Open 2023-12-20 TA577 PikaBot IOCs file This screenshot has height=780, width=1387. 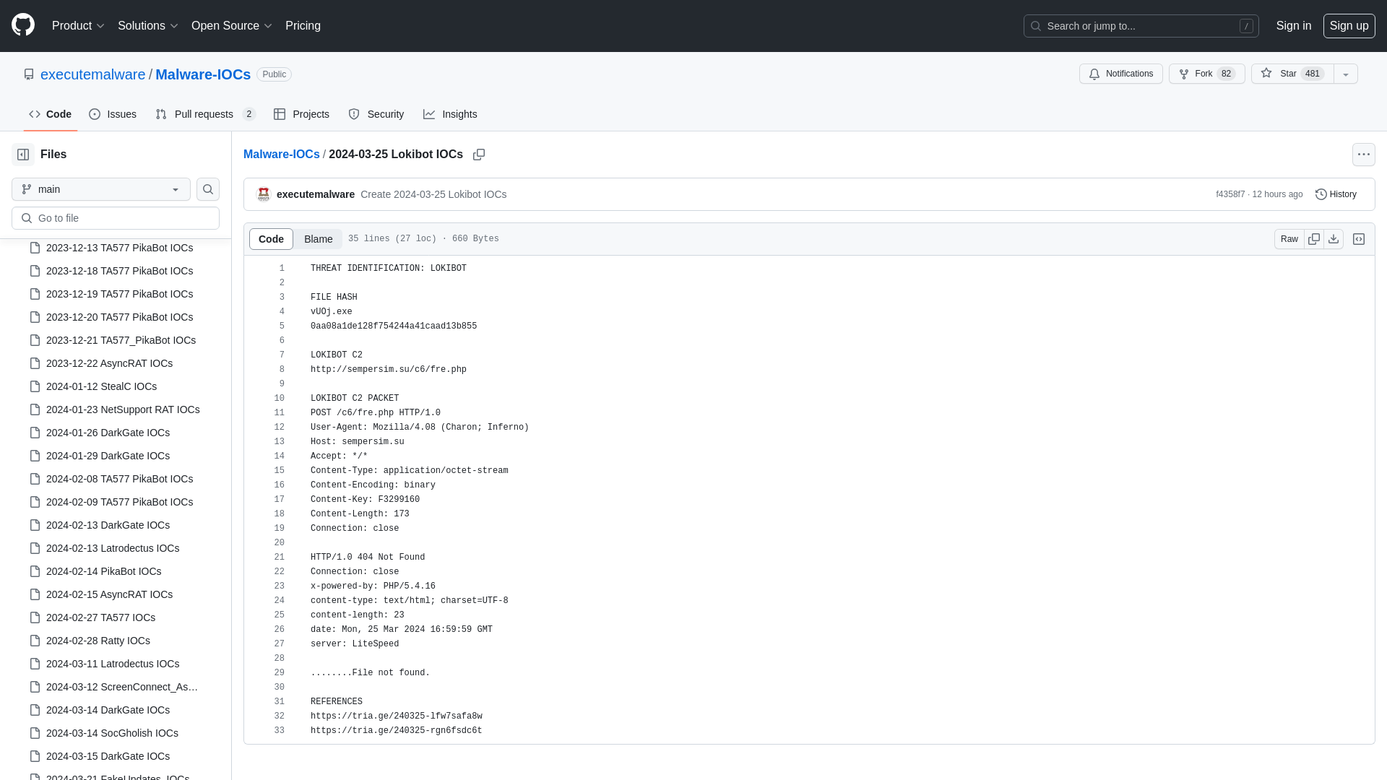[119, 317]
